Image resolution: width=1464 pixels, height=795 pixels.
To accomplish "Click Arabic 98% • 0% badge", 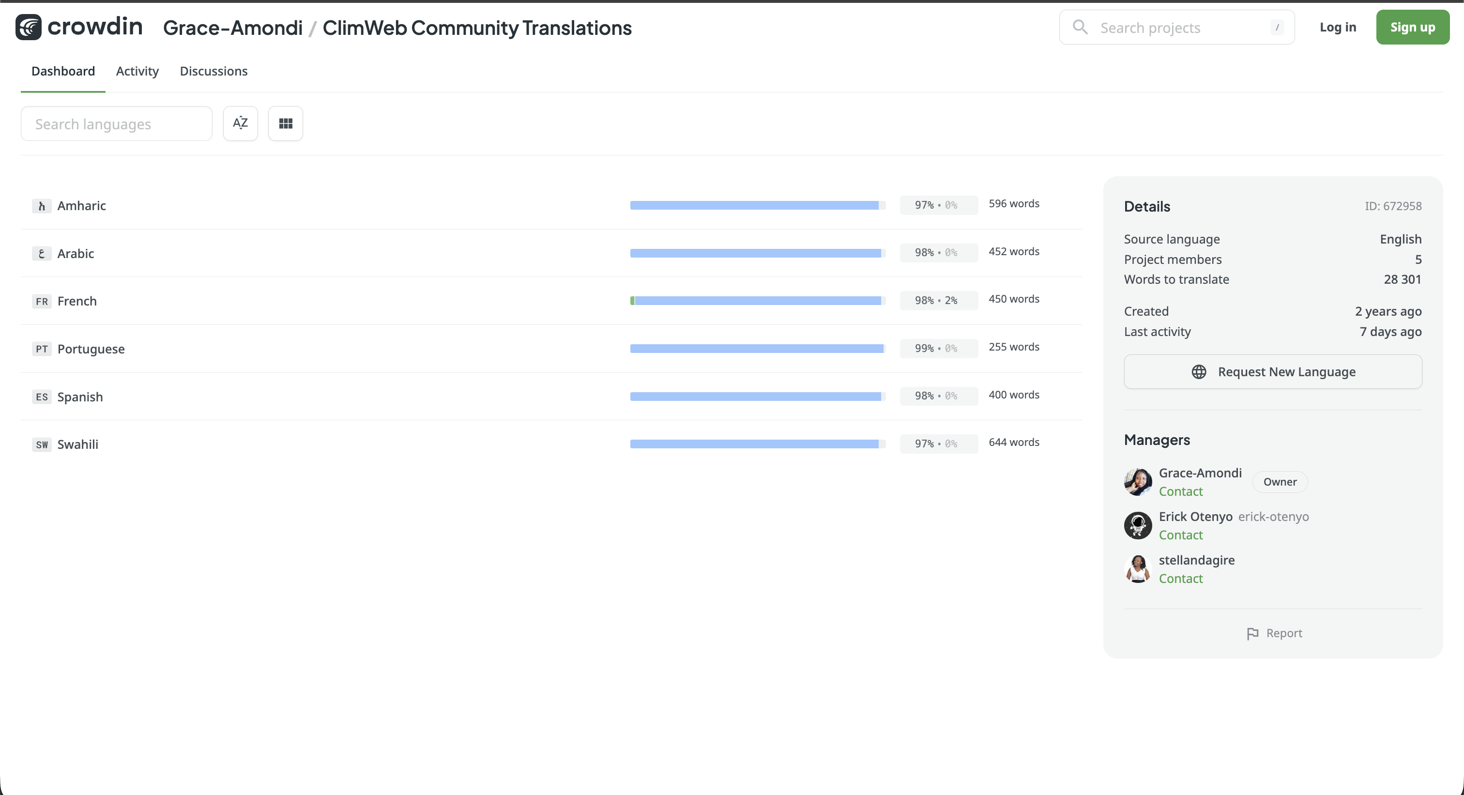I will 938,253.
